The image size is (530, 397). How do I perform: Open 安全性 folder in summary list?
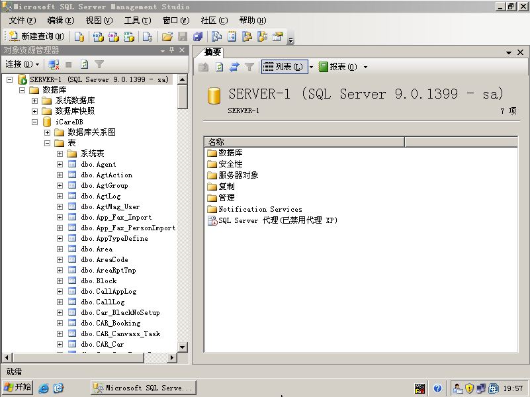[x=230, y=164]
